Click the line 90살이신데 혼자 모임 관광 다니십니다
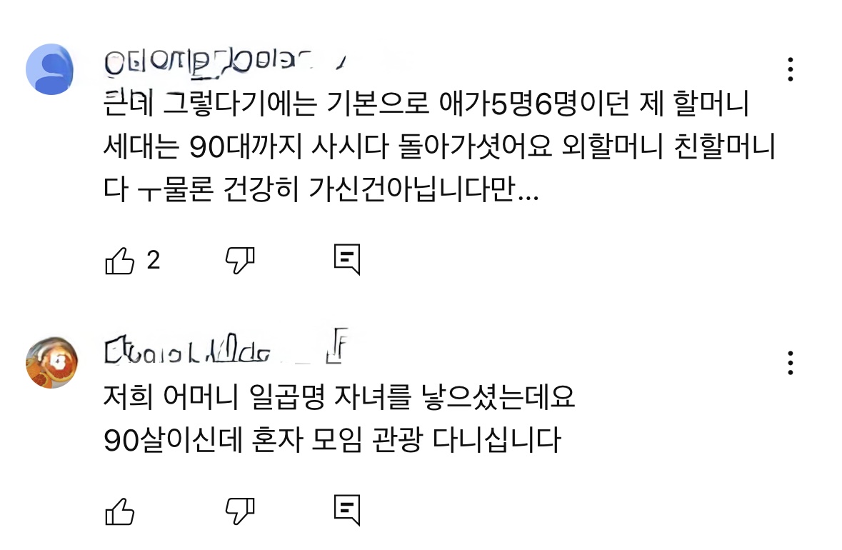 coord(331,441)
